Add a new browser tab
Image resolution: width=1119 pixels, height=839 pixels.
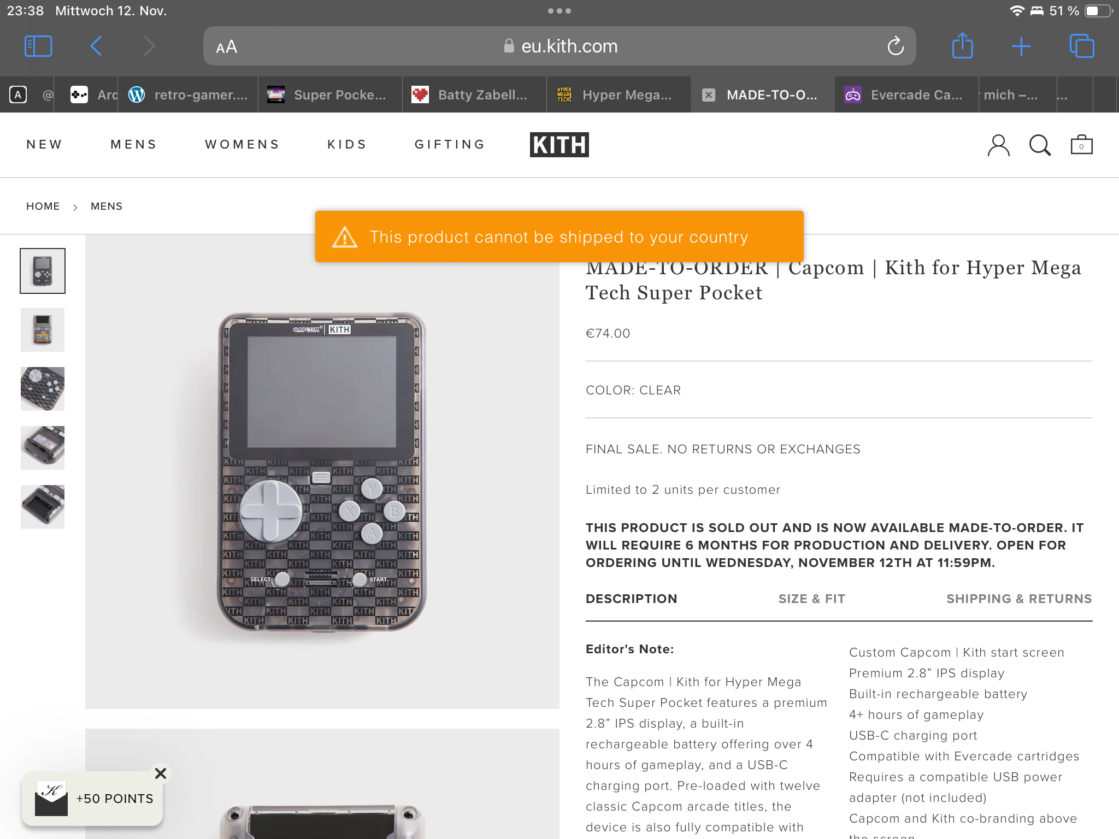click(1021, 46)
